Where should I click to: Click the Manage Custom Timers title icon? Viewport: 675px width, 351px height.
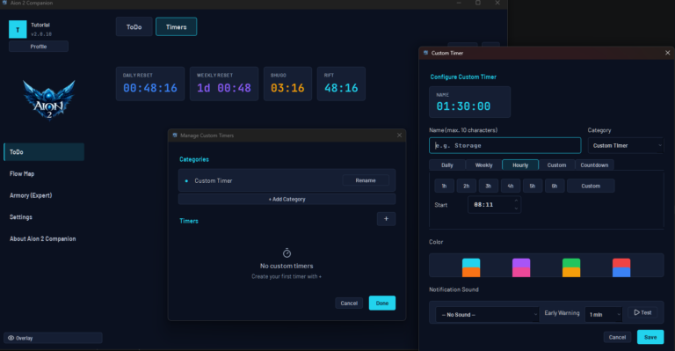(x=175, y=135)
